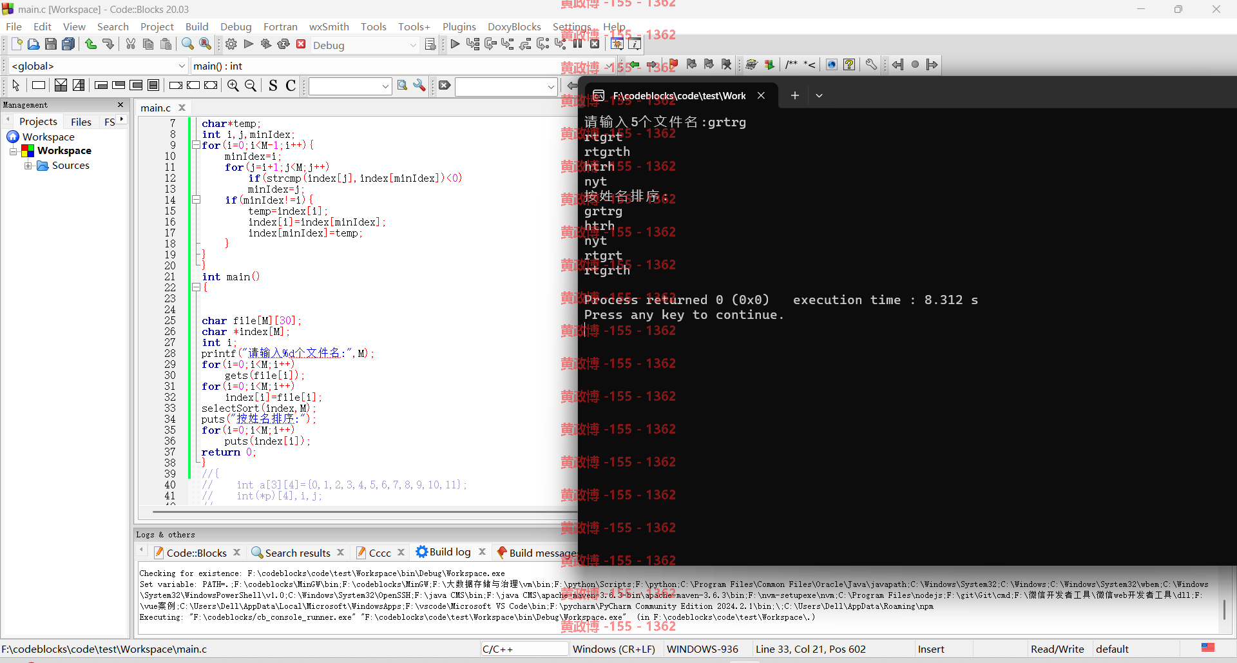Image resolution: width=1237 pixels, height=663 pixels.
Task: Stop the debugger
Action: coord(595,44)
